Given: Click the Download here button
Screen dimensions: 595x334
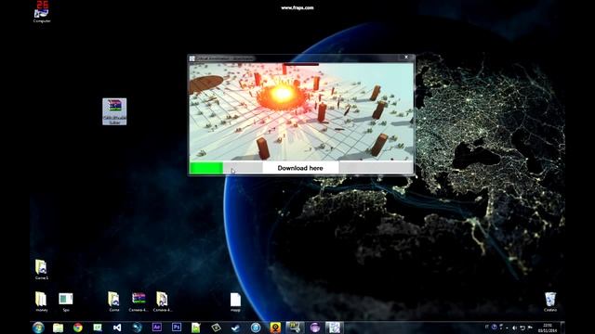Looking at the screenshot, I should (300, 168).
